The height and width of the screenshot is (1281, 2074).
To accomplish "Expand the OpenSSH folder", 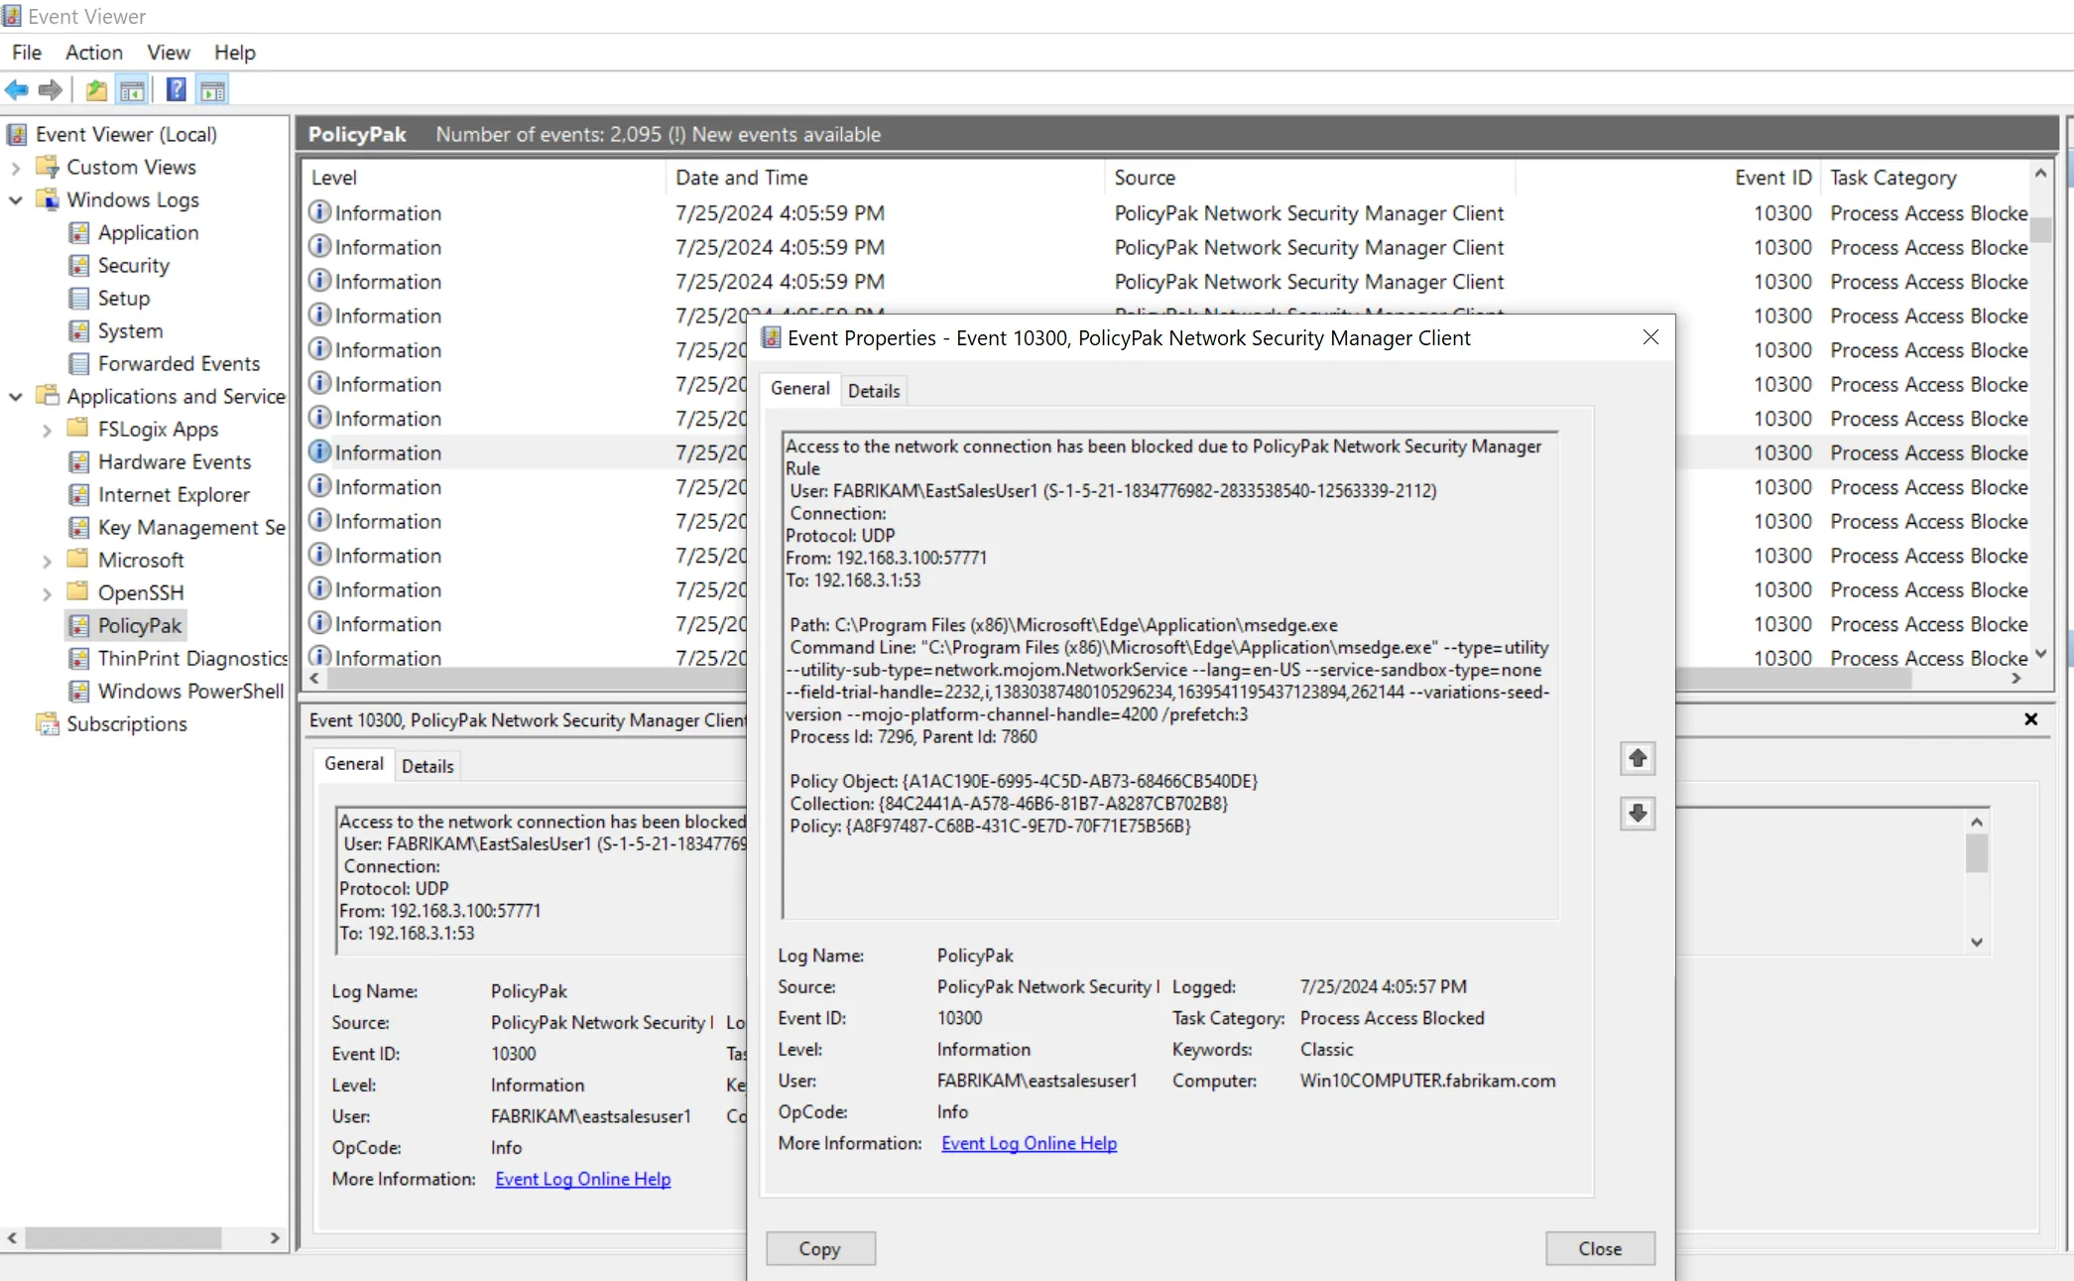I will 47,593.
